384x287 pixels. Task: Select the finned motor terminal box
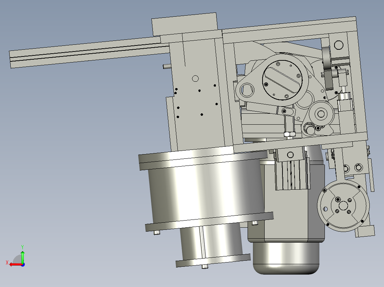pyautogui.click(x=292, y=174)
